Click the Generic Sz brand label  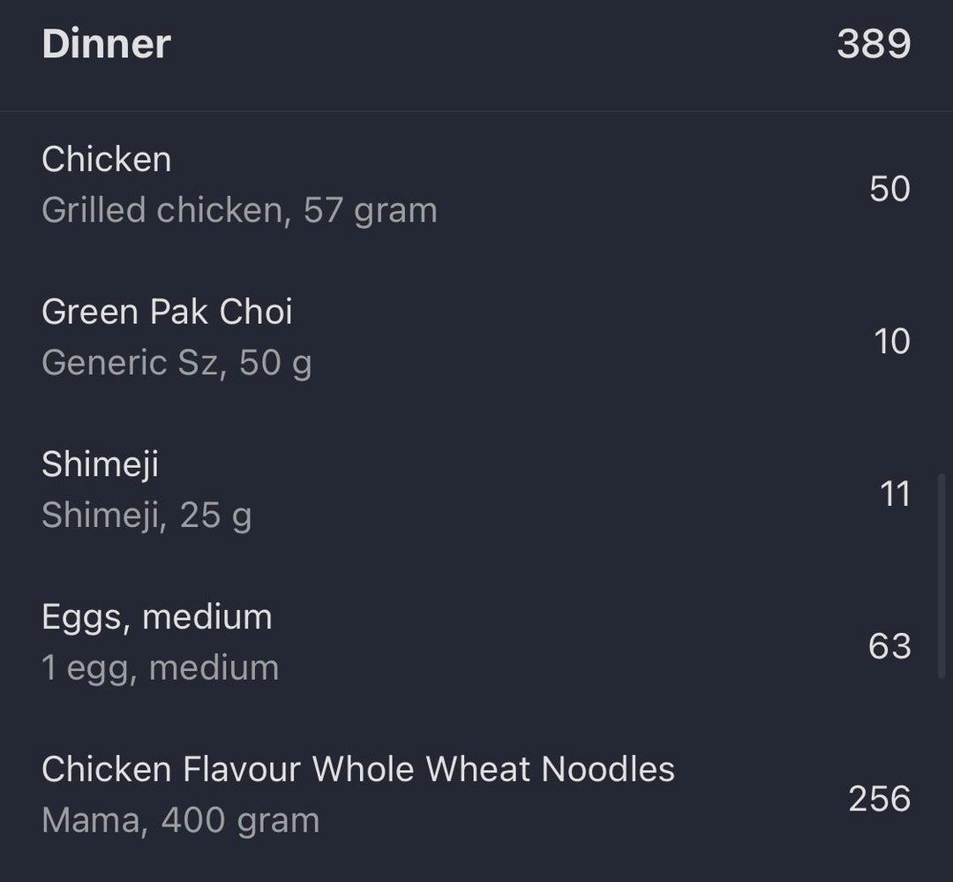click(129, 363)
